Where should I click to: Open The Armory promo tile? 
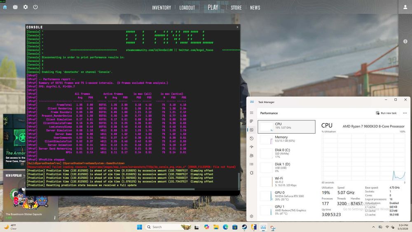(x=14, y=141)
